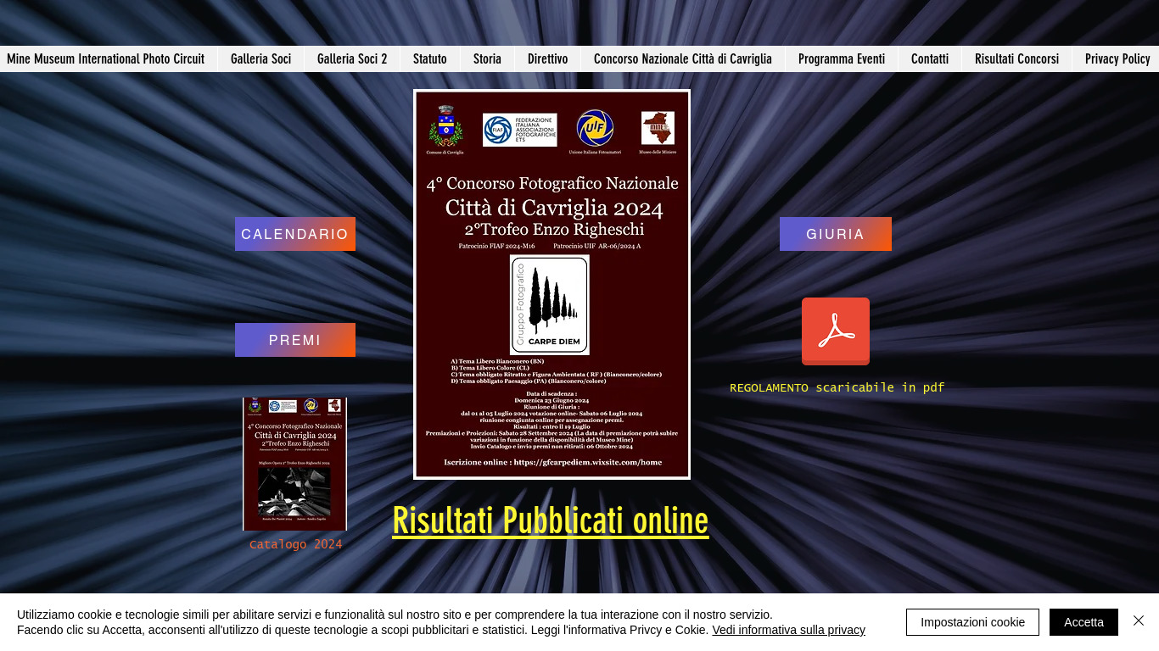The width and height of the screenshot is (1159, 651).
Task: Click the Catalogo 2024 cover thumbnail
Action: click(294, 464)
